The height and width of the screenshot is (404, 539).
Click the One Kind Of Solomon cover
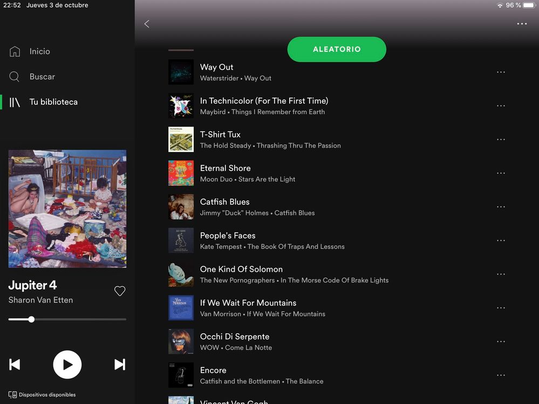coord(181,274)
